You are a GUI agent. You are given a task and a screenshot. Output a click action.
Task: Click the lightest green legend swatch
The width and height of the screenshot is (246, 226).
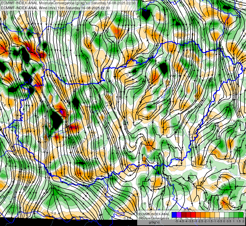[x=227, y=215]
